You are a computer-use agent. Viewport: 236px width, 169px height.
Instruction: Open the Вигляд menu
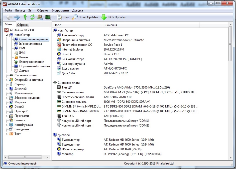point(20,10)
